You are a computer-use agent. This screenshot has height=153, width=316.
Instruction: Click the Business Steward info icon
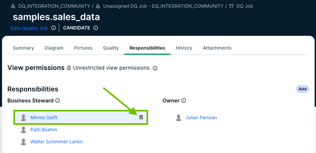pyautogui.click(x=58, y=101)
